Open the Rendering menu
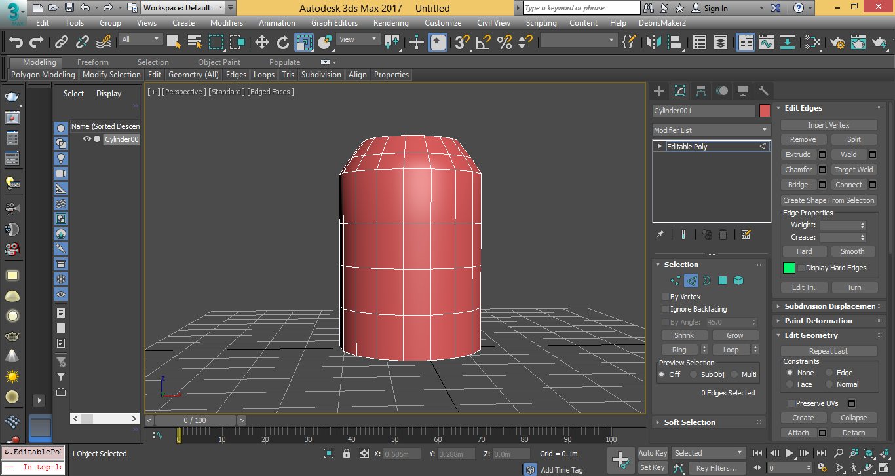The width and height of the screenshot is (895, 476). point(391,22)
